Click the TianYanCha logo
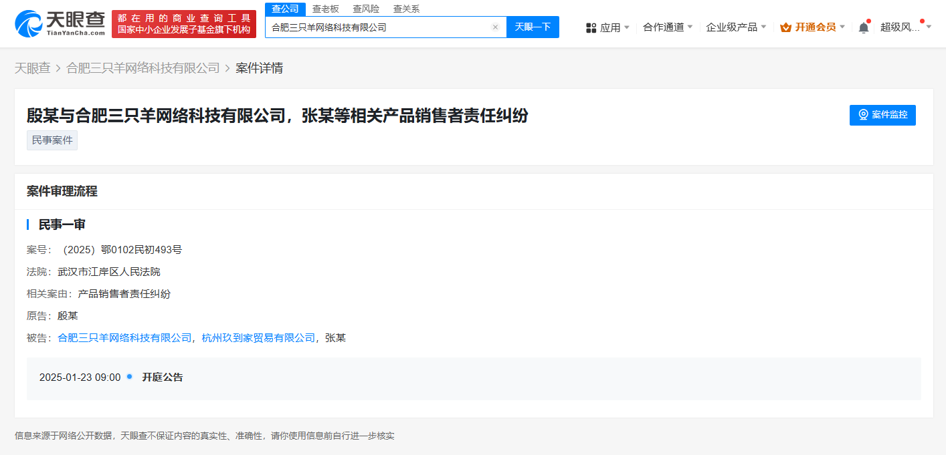The height and width of the screenshot is (455, 946). [60, 23]
